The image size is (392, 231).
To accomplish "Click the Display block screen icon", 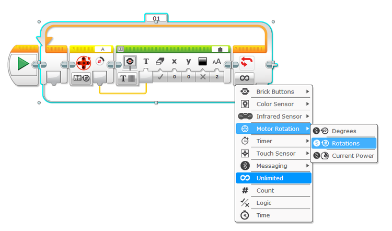I will tap(130, 62).
